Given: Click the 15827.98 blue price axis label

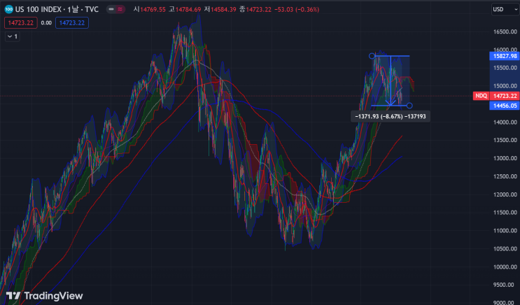Looking at the screenshot, I should pos(504,56).
